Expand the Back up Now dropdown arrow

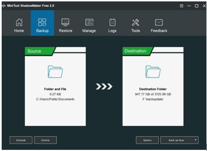[196, 140]
